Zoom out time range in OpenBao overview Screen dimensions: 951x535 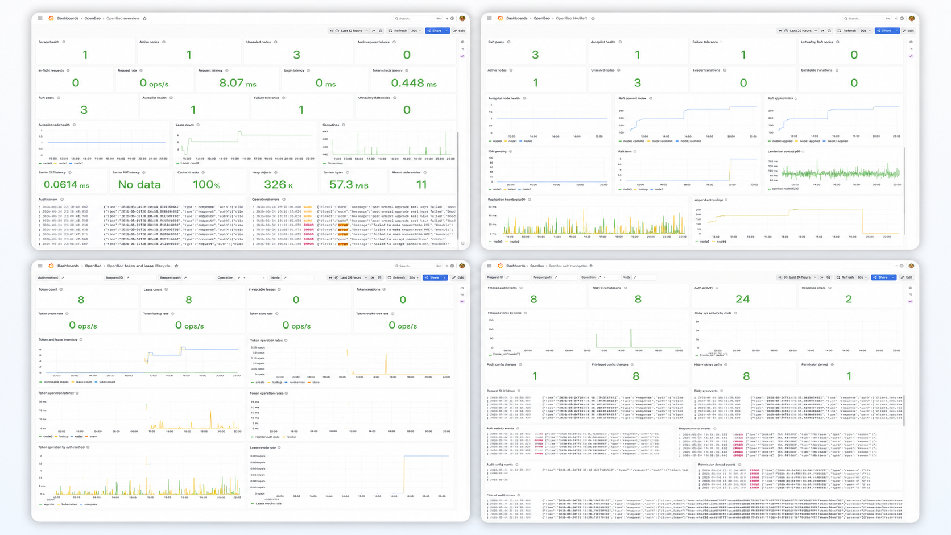(381, 31)
